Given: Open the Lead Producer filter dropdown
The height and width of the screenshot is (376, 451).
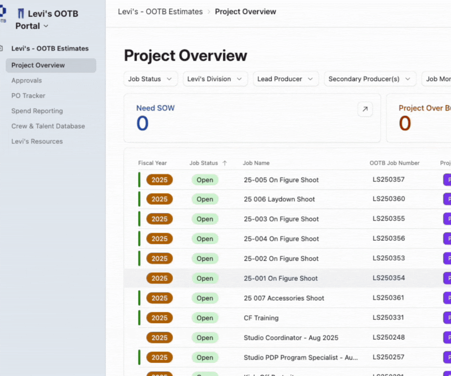Looking at the screenshot, I should 286,79.
